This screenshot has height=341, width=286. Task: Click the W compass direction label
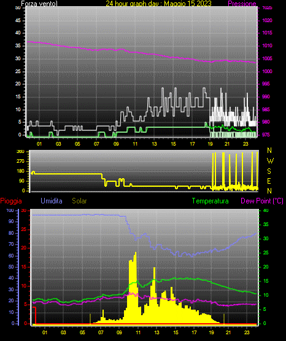coord(270,161)
